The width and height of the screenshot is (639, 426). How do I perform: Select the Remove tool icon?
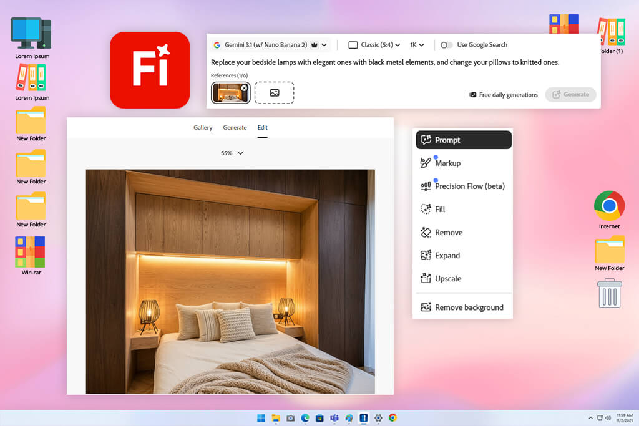[x=426, y=232]
